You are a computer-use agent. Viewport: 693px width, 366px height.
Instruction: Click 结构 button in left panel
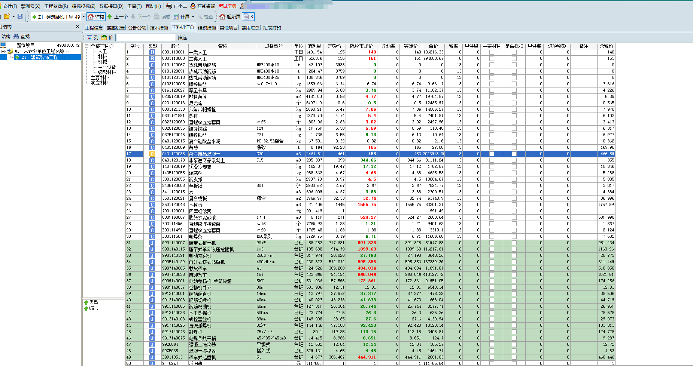click(6, 36)
